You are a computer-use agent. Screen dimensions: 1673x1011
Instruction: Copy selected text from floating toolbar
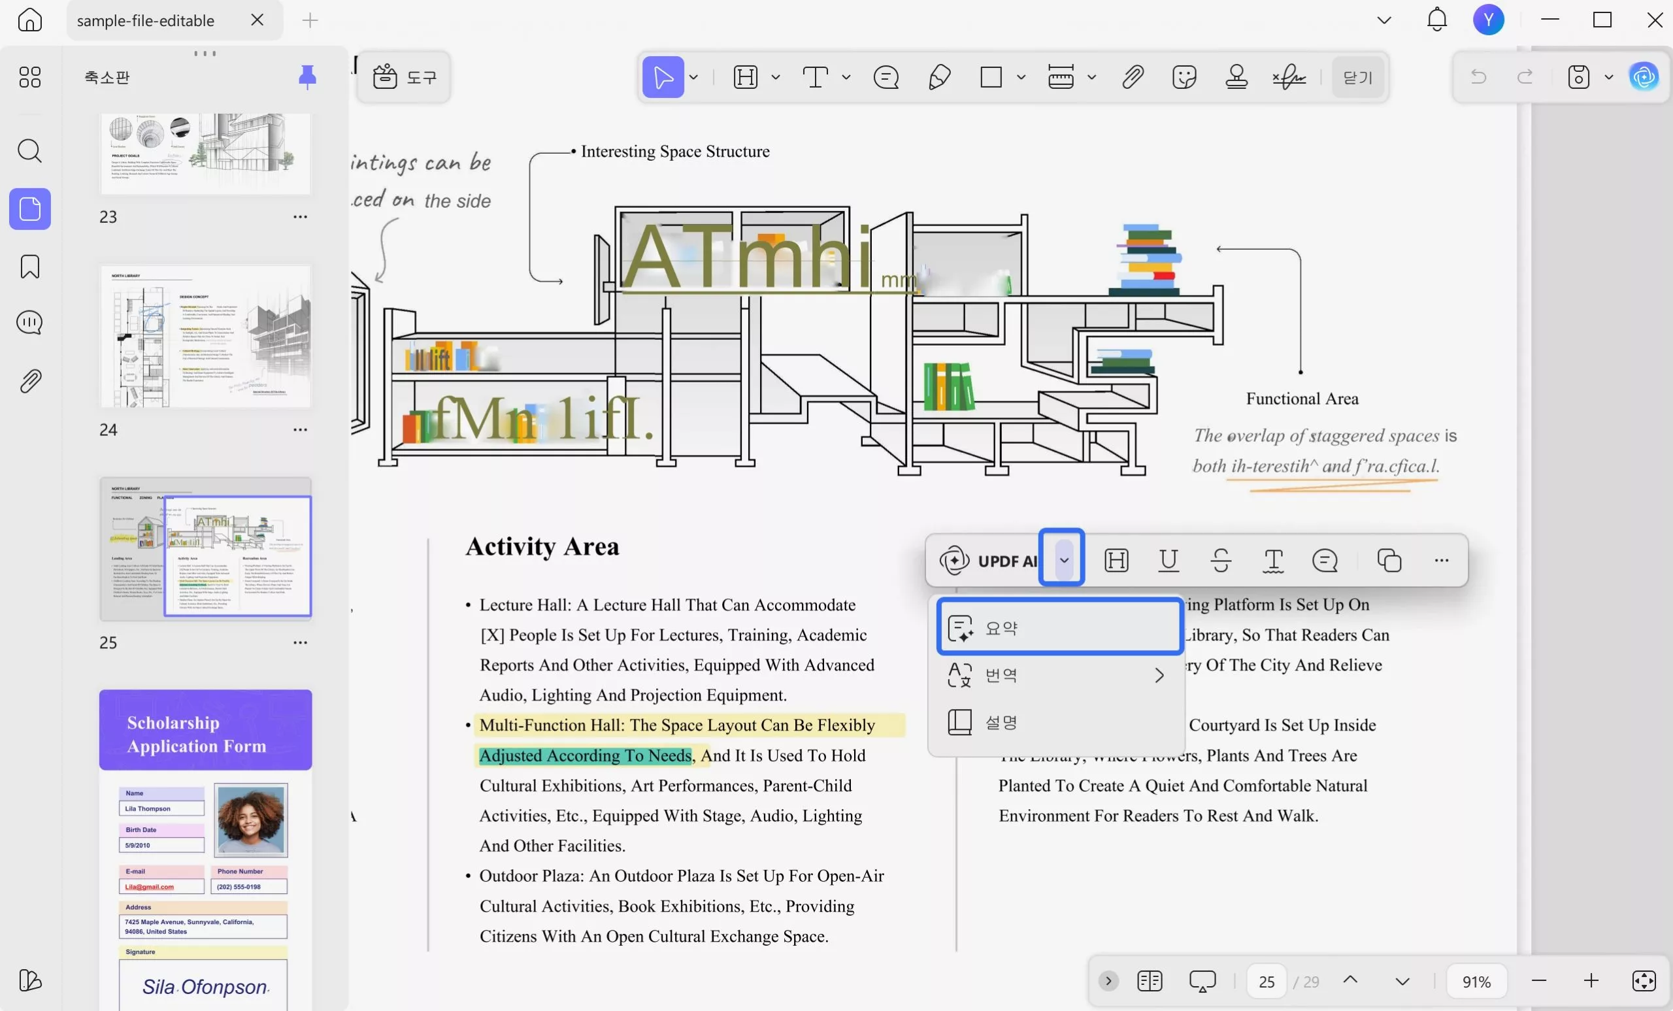pyautogui.click(x=1389, y=560)
